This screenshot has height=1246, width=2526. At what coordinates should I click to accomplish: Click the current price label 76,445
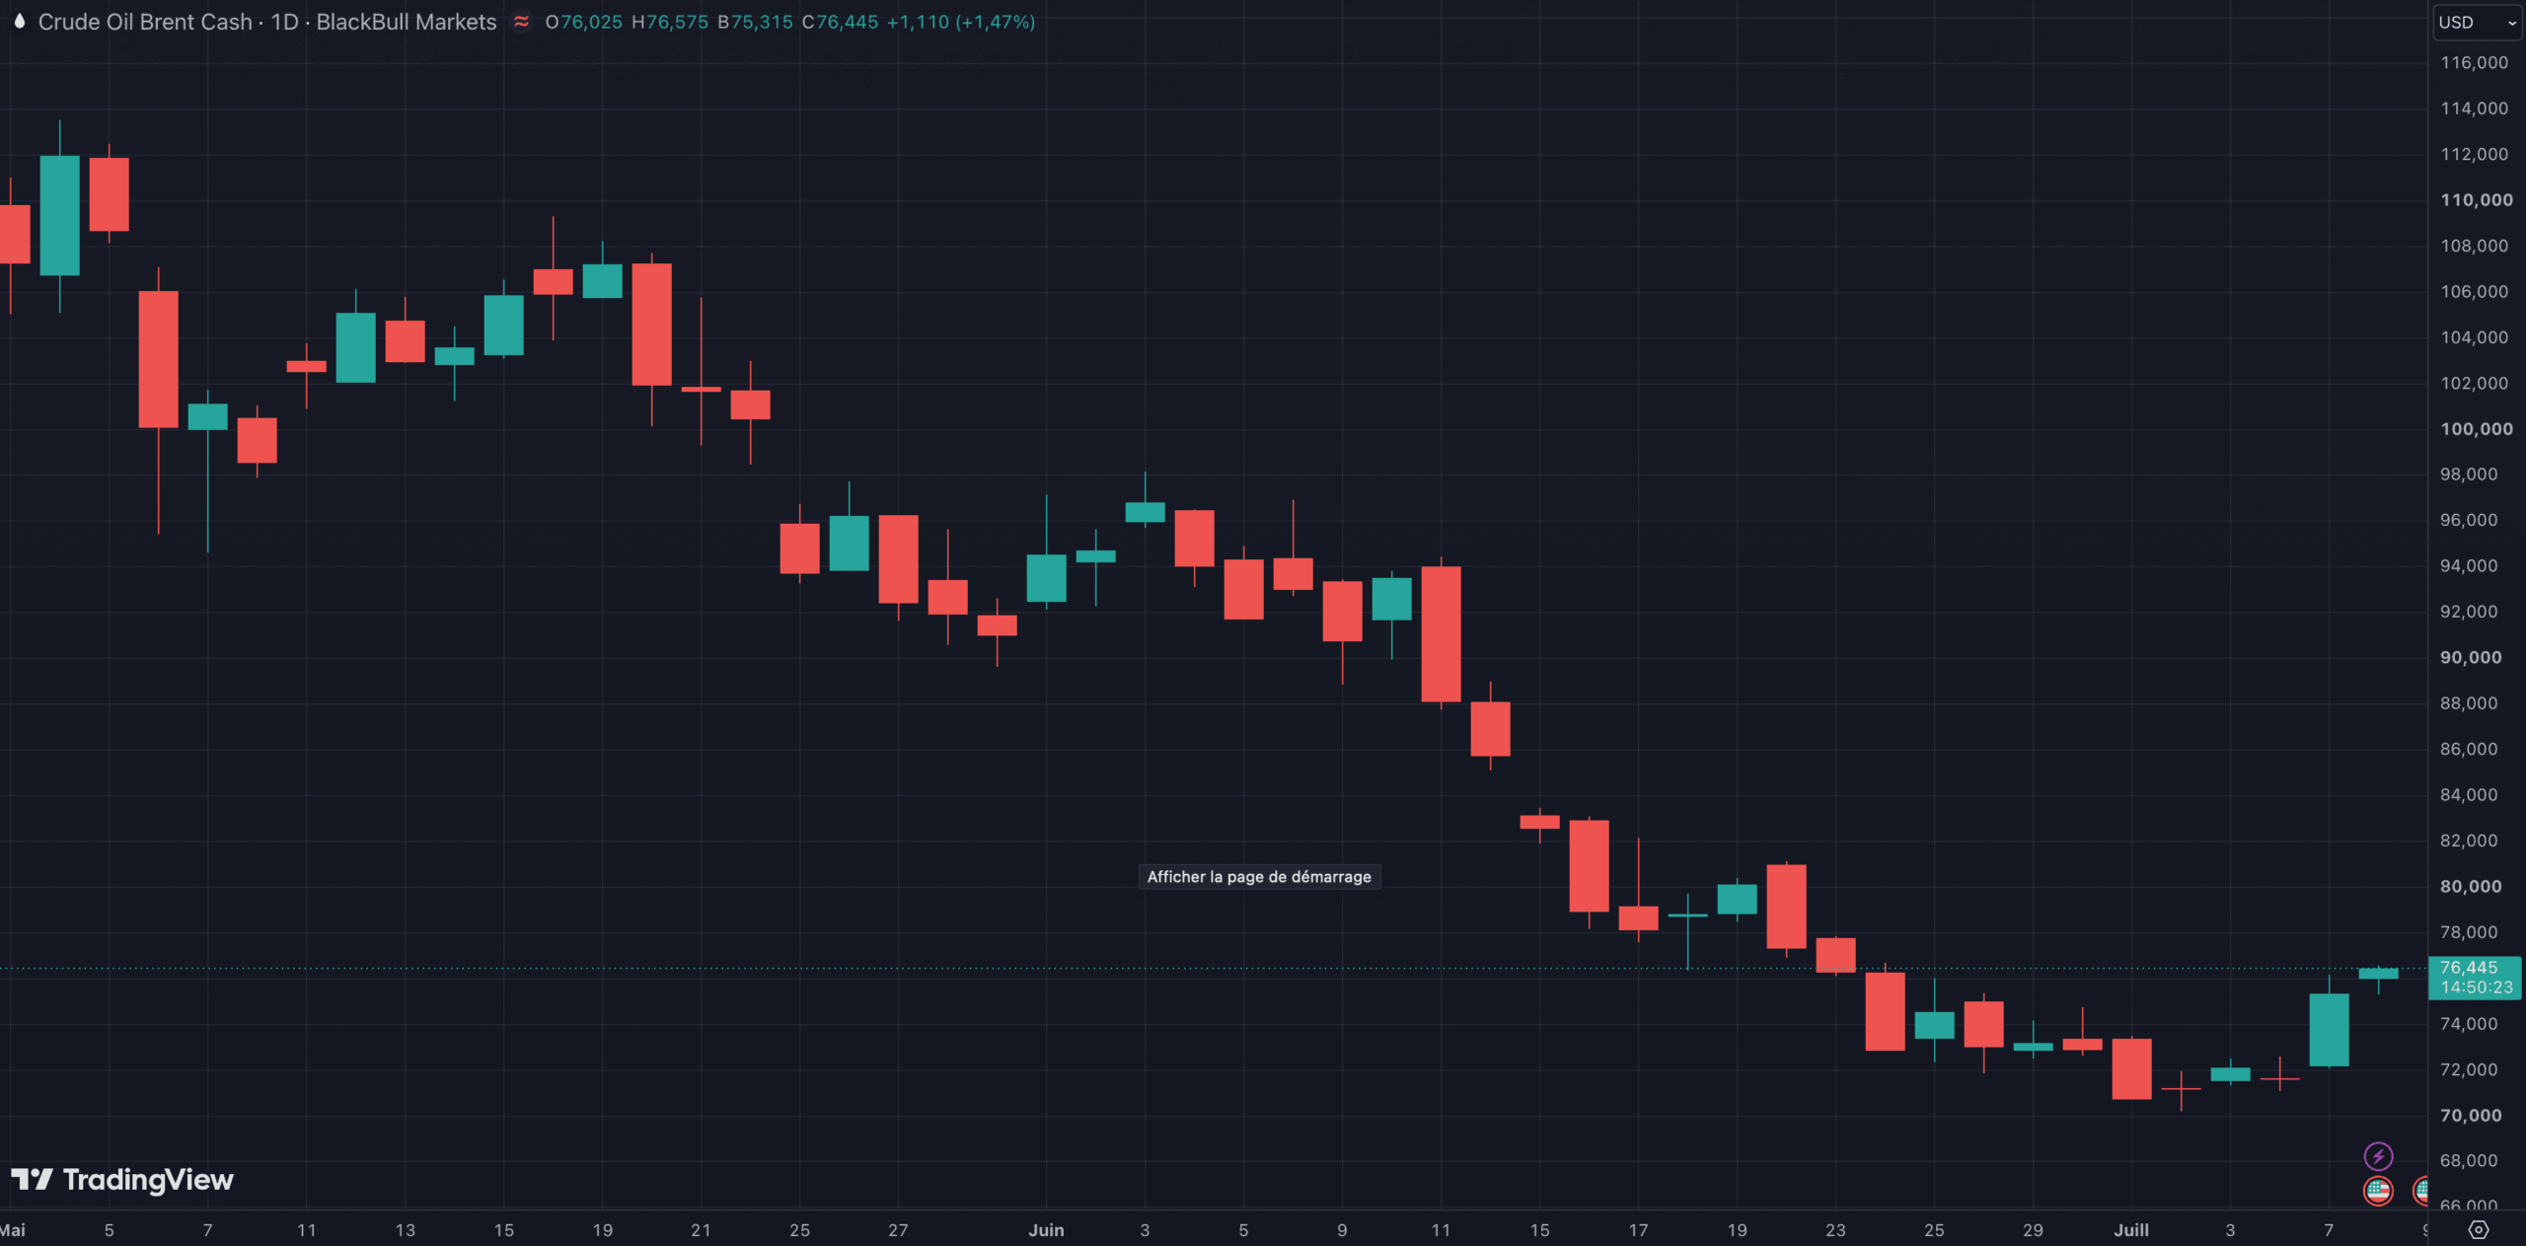[2468, 968]
